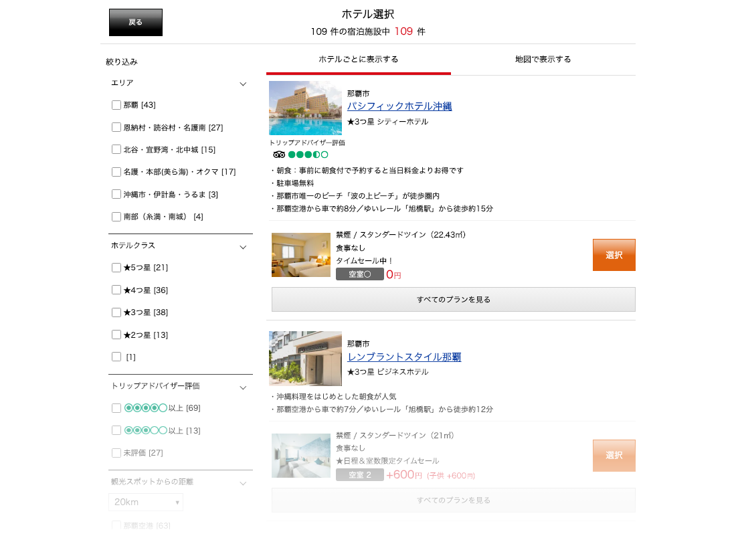Check the 那覇 [43] area checkbox
The width and height of the screenshot is (736, 554).
coord(116,104)
